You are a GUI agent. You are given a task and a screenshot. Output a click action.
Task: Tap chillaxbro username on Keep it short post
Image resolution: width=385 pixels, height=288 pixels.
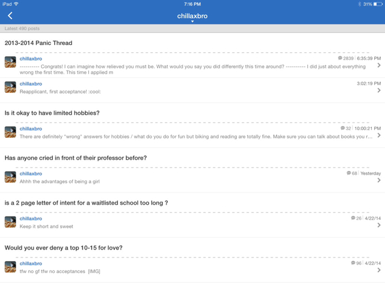31,218
